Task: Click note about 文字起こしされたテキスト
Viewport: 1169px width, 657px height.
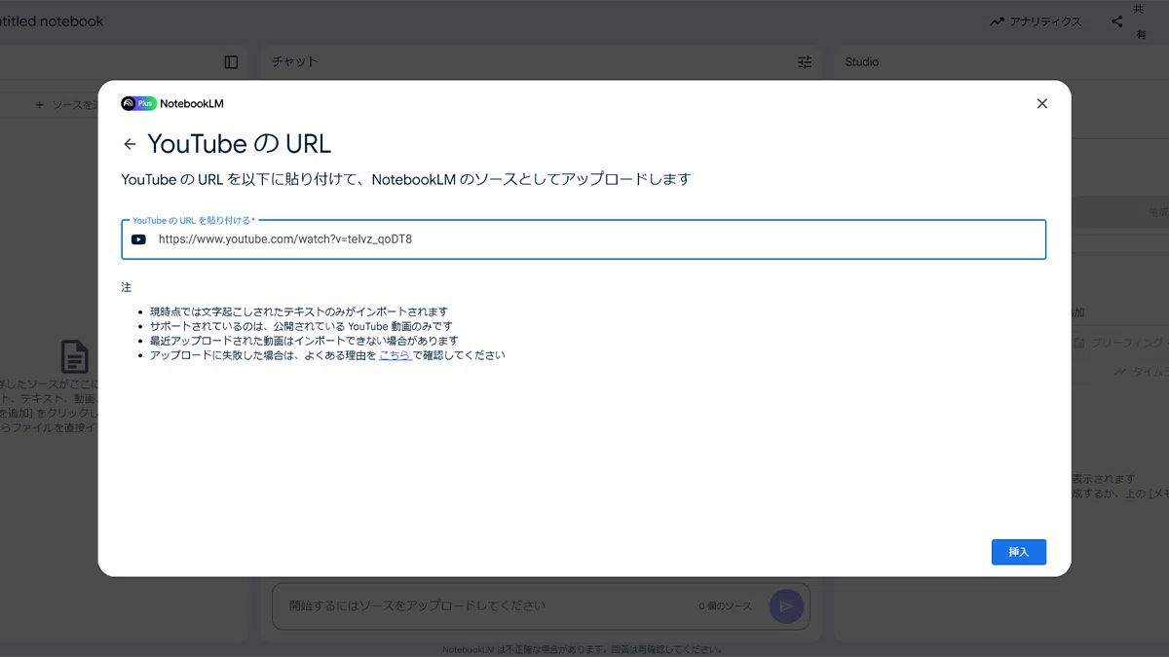Action: pyautogui.click(x=299, y=311)
